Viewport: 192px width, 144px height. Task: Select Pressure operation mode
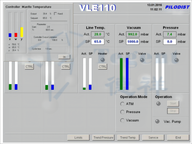pyautogui.click(x=122, y=112)
